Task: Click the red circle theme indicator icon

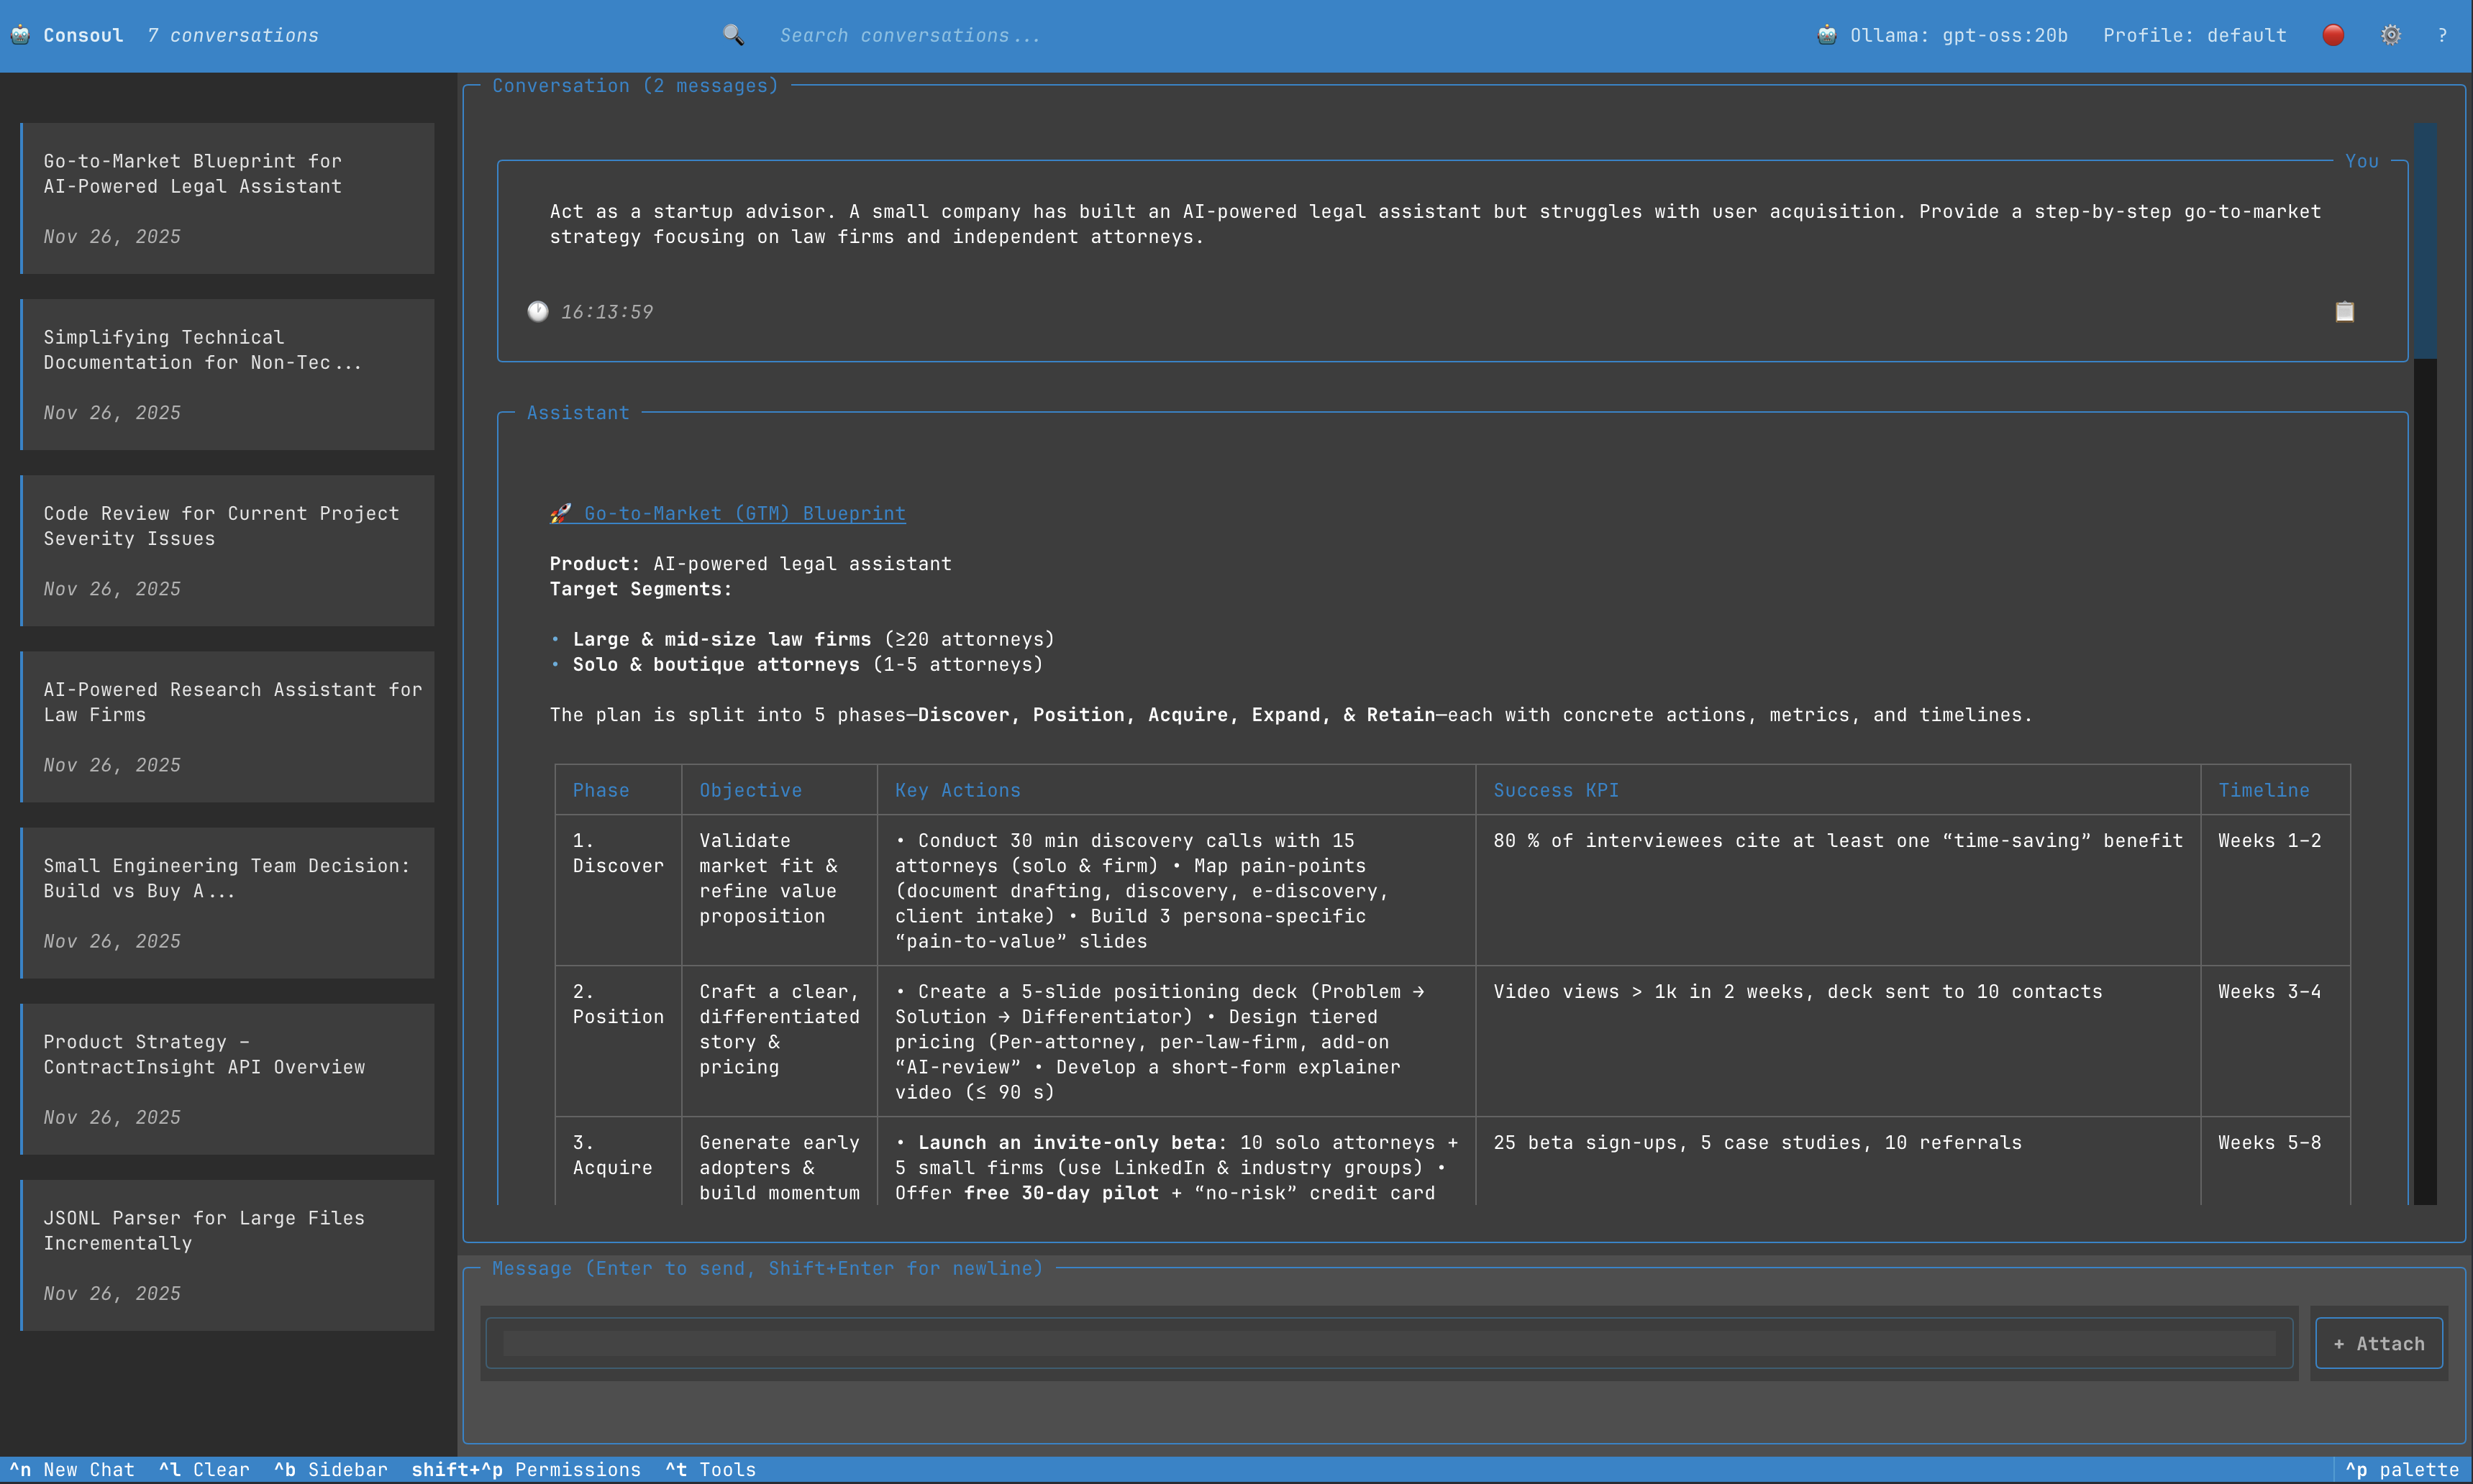Action: (x=2333, y=35)
